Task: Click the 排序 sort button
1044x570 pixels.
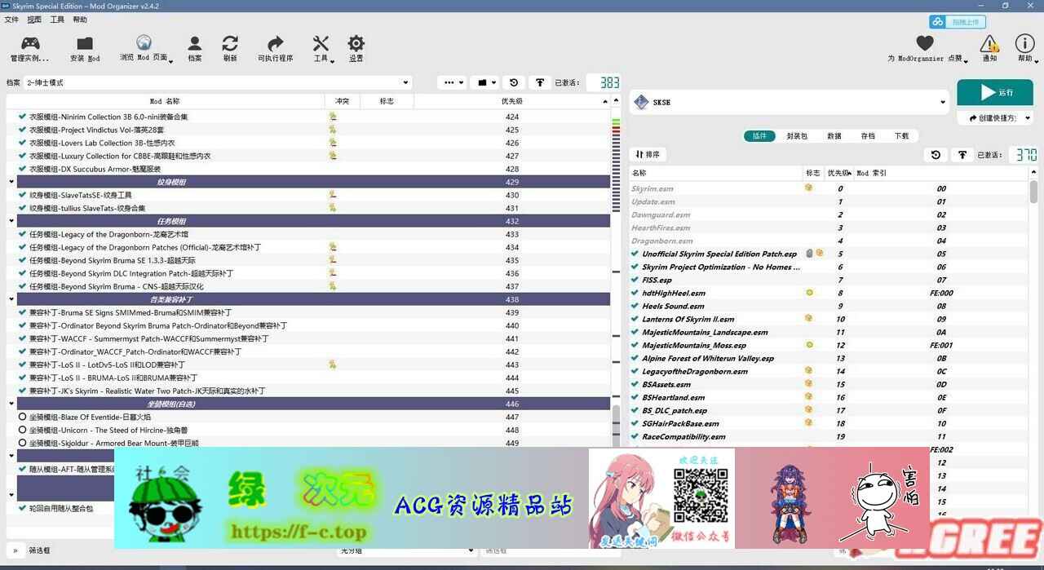Action: (648, 154)
